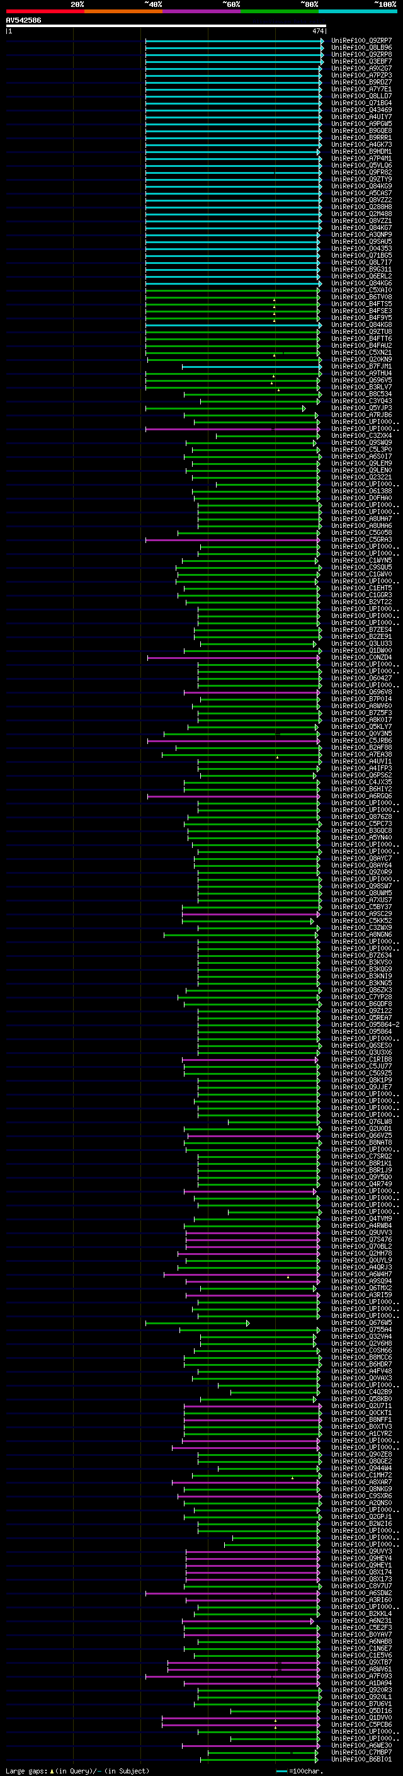403x1776 pixels.
Task: Select the label UniRef100_B9G3I1
Action: [x=361, y=270]
